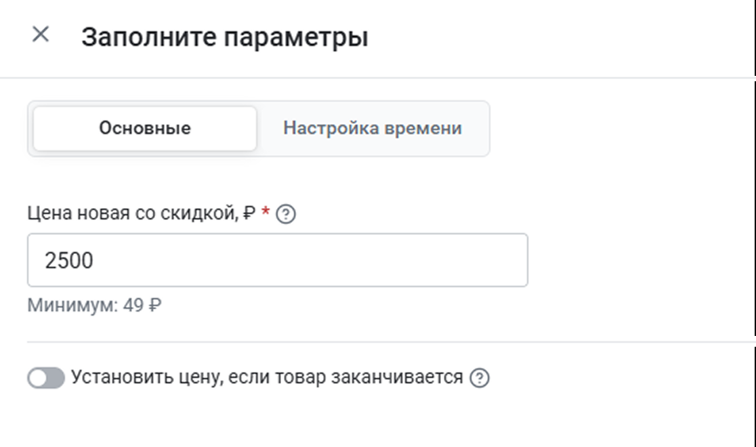Click the Заполните параметры heading

pos(224,37)
